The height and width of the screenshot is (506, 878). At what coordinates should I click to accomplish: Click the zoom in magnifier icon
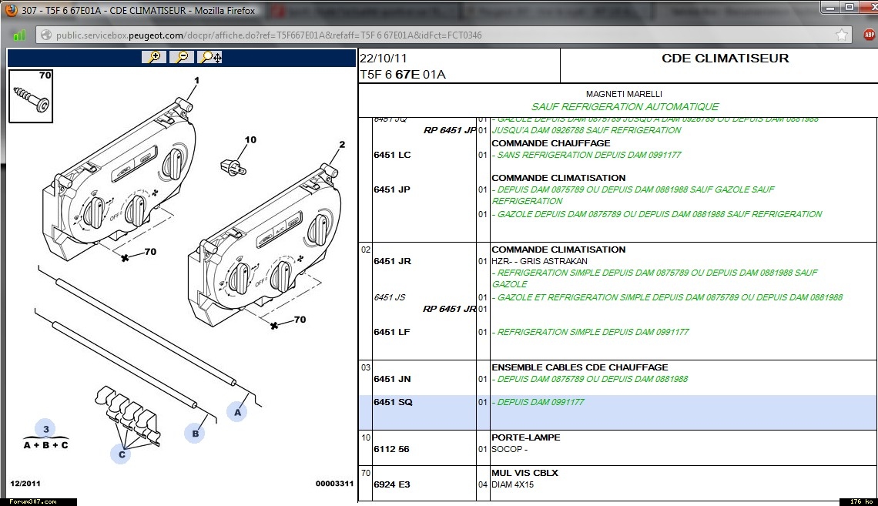pyautogui.click(x=154, y=57)
